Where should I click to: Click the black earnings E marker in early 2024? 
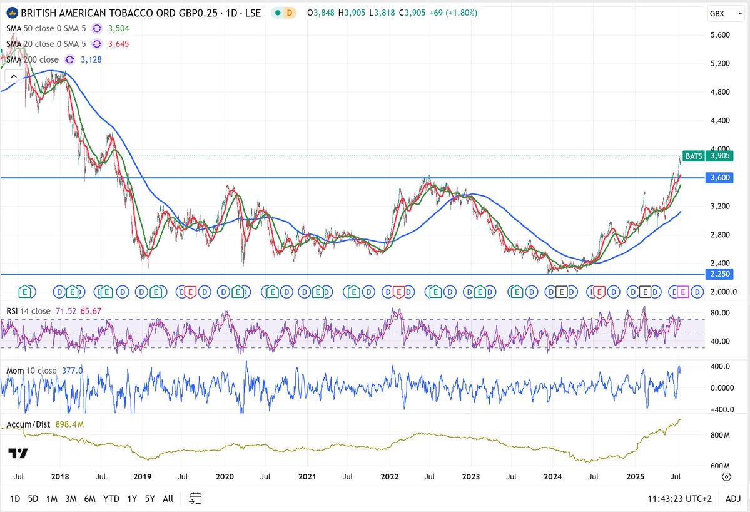pyautogui.click(x=561, y=292)
